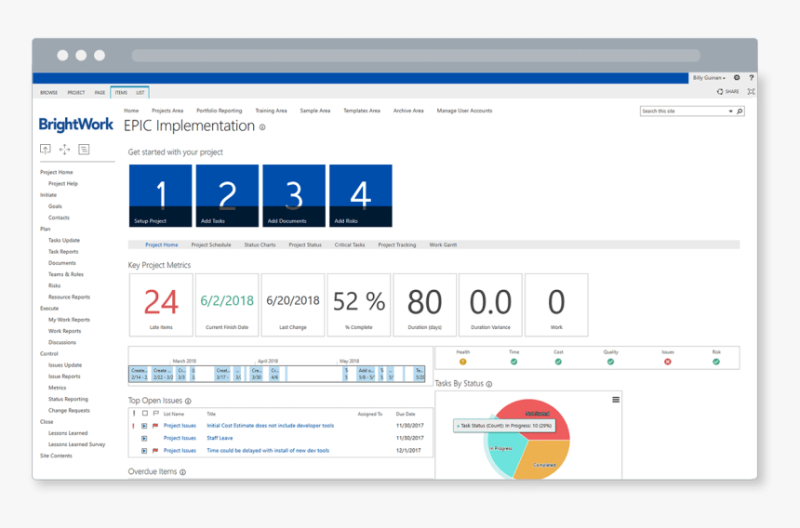Click the checkbox column header in issues table
Viewport: 800px width, 528px height.
(145, 414)
